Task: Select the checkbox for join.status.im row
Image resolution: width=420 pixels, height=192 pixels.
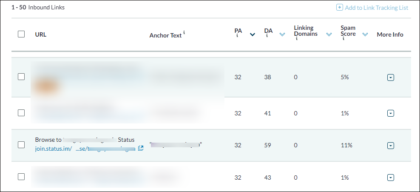Action: 21,145
